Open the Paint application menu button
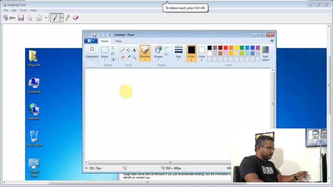 pos(91,41)
